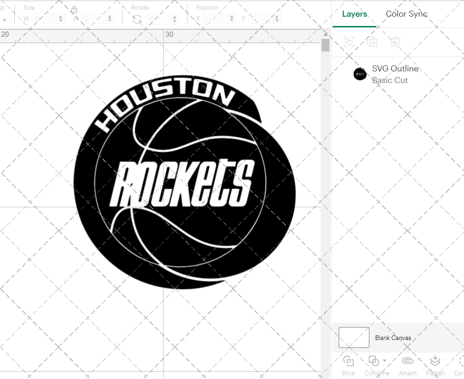Select the Flatten tool

[435, 361]
